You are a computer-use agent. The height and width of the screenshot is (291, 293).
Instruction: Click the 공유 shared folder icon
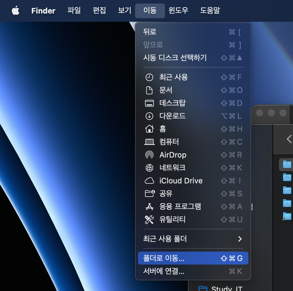[150, 193]
